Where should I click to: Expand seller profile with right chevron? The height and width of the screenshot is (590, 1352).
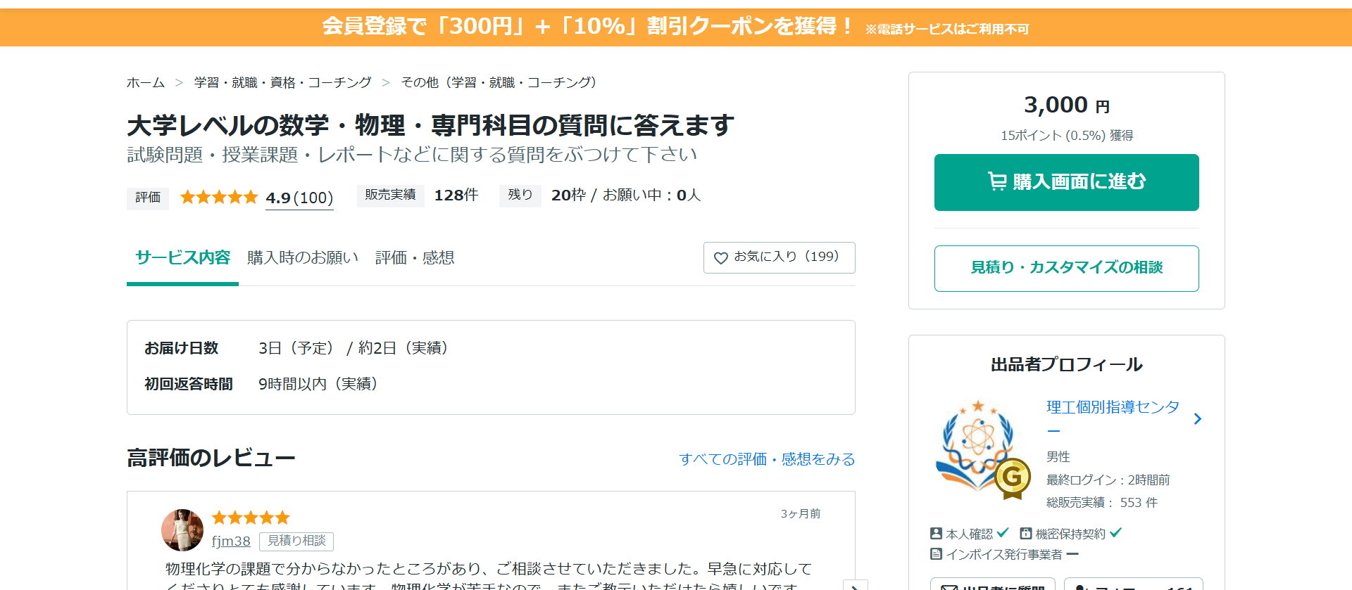(1197, 419)
